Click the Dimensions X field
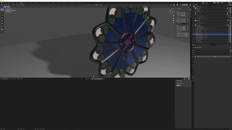This screenshot has width=232, height=130. 182,33
